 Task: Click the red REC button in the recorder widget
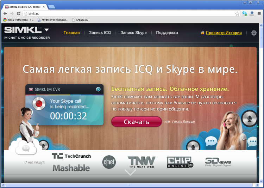pyautogui.click(x=39, y=104)
